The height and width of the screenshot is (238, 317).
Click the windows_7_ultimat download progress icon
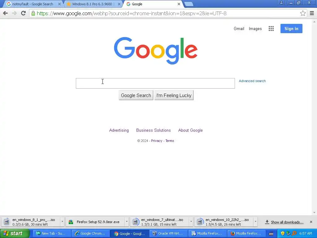click(x=135, y=222)
